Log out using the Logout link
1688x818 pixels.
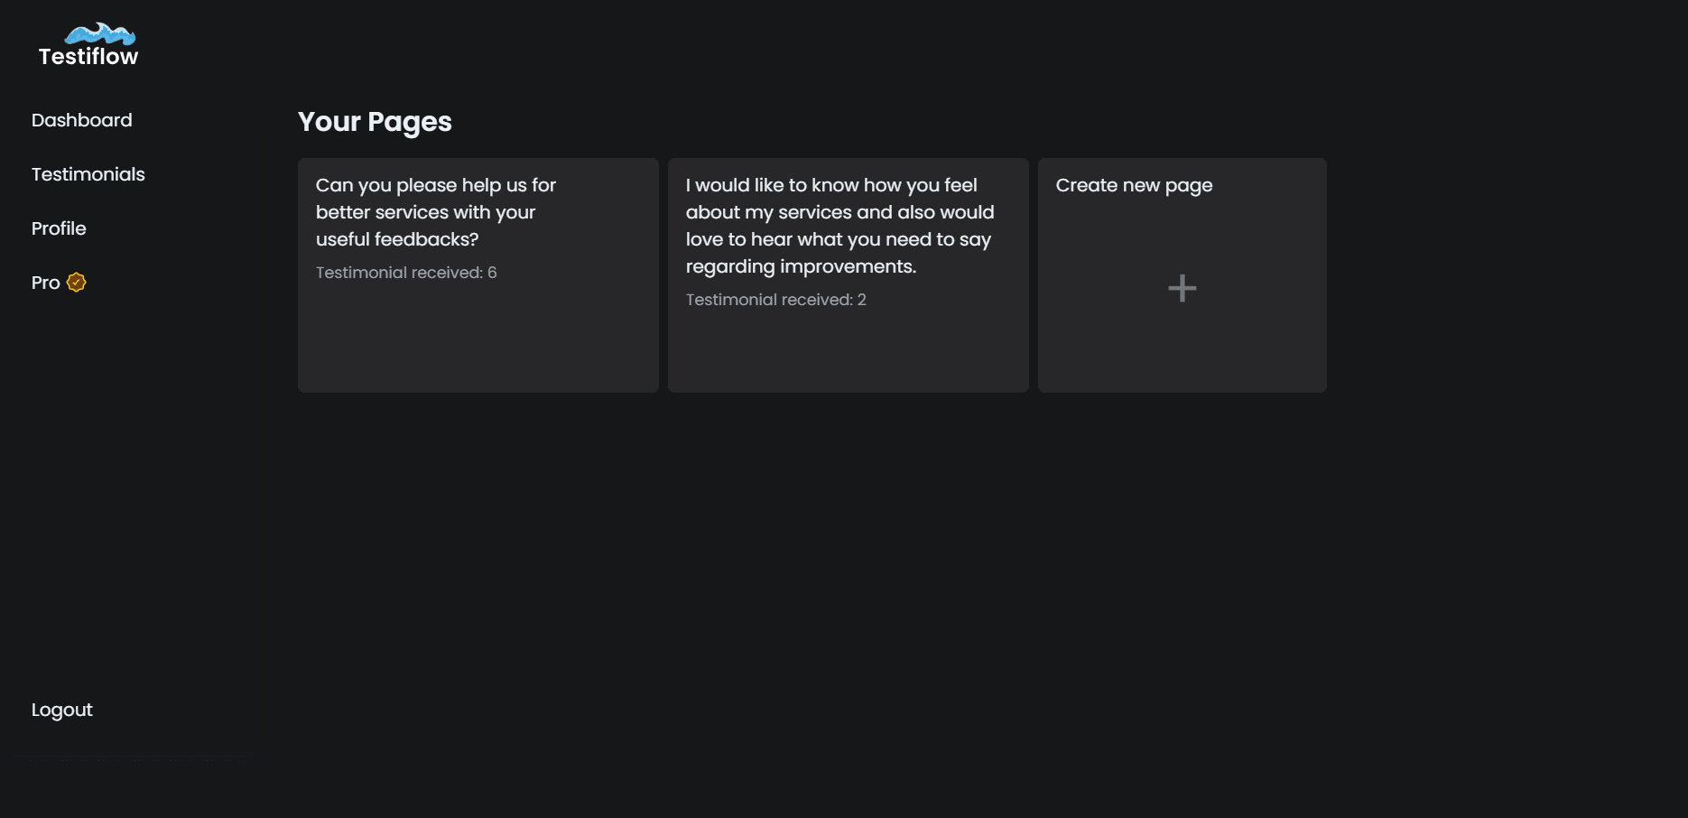[61, 710]
